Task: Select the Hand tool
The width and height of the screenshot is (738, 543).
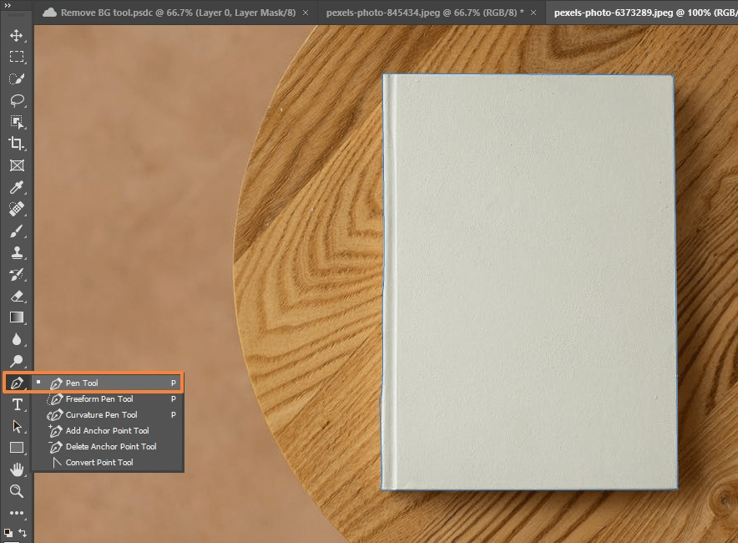Action: coord(16,469)
